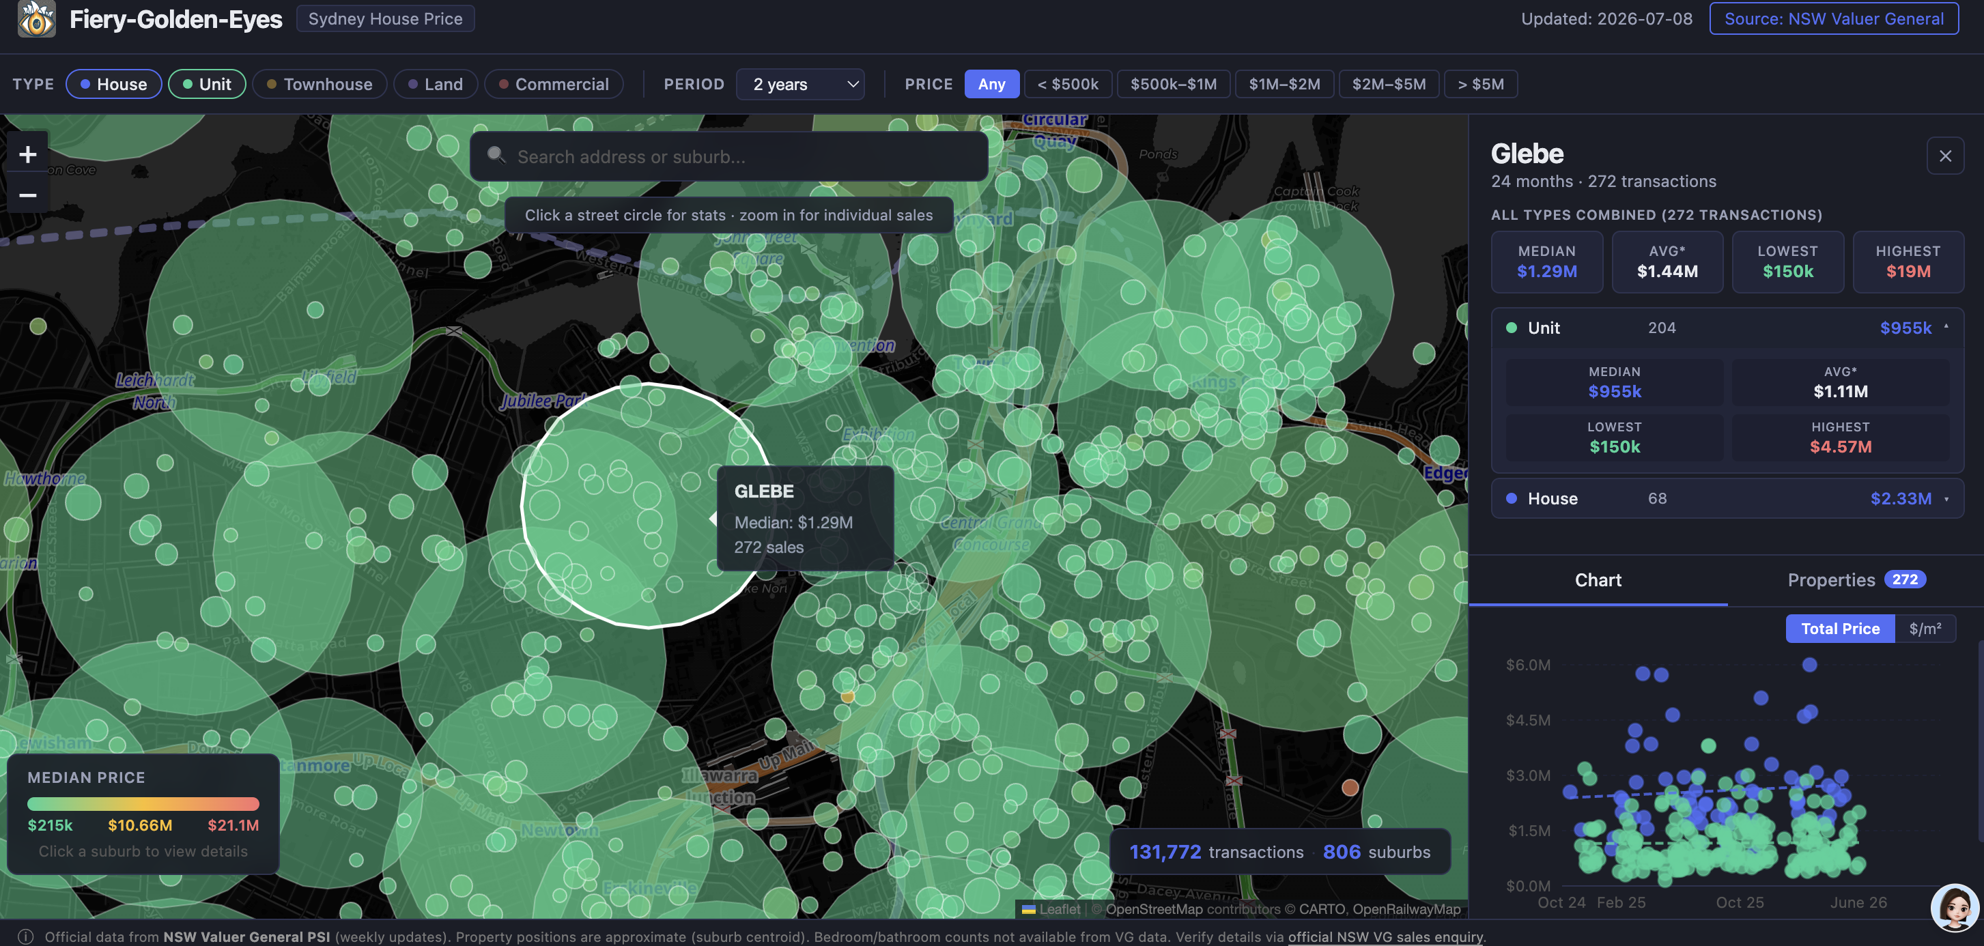This screenshot has height=946, width=1984.
Task: Open the official NSW VG sales enquiry link
Action: pyautogui.click(x=1385, y=936)
